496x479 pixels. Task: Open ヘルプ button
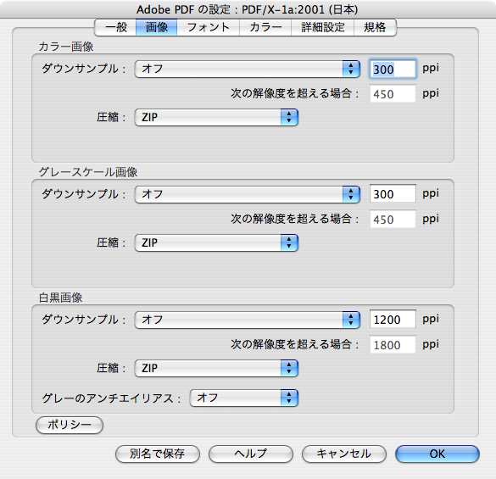251,454
